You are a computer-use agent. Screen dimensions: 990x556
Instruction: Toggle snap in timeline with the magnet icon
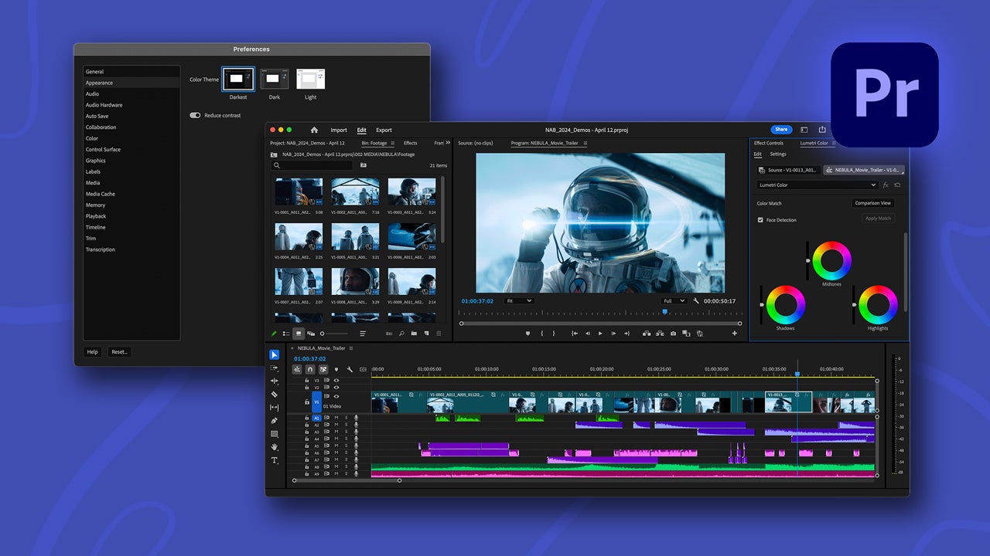(x=309, y=370)
